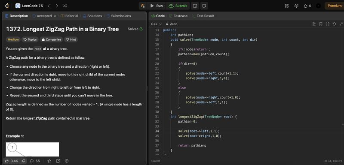
Task: Click the Premium button
Action: click(335, 6)
